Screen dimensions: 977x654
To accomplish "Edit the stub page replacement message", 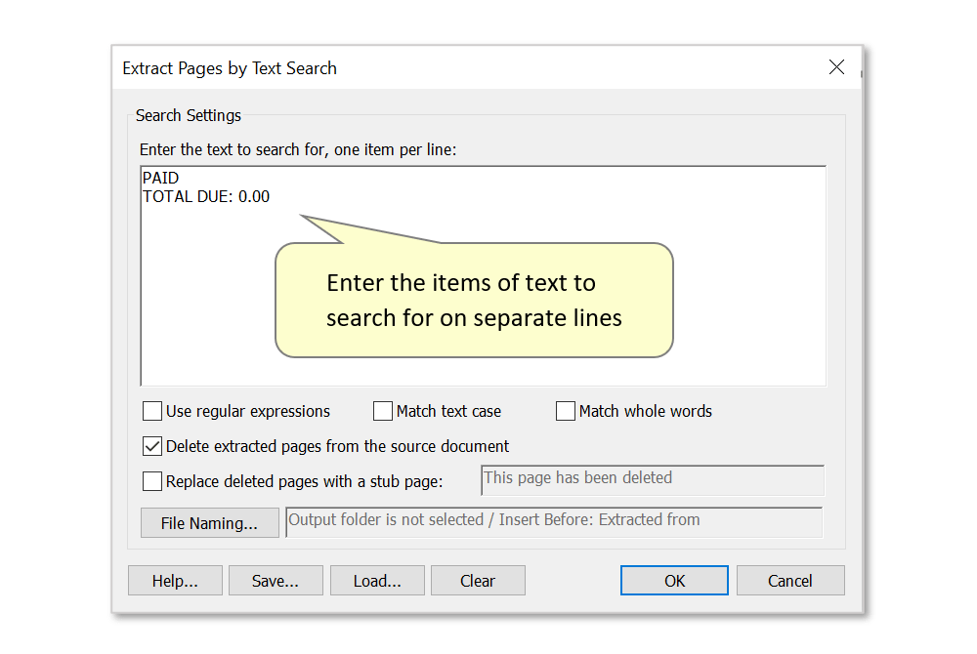I will pyautogui.click(x=652, y=480).
